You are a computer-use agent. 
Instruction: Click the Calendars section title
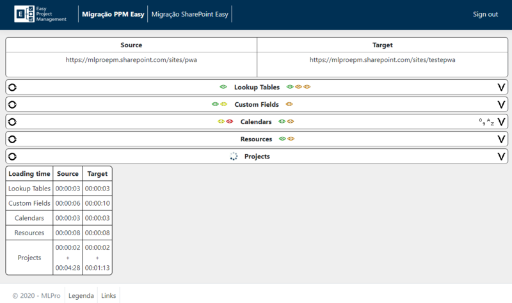256,121
